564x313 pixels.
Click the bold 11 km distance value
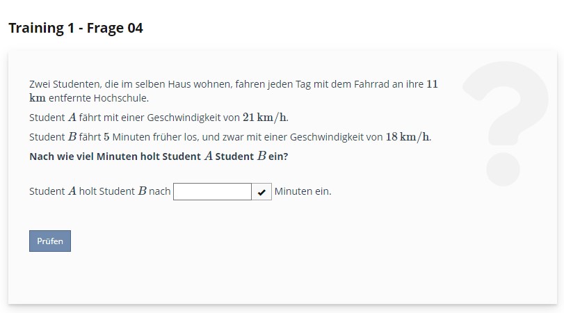click(431, 85)
